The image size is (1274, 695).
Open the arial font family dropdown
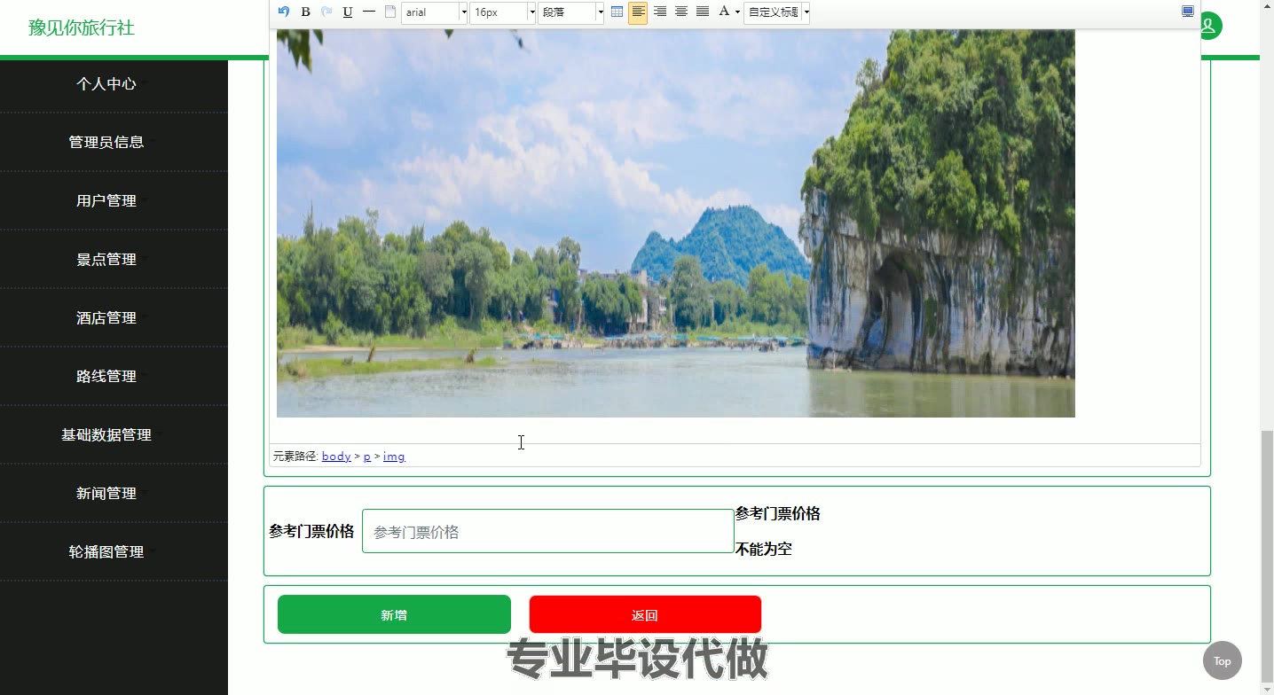435,12
